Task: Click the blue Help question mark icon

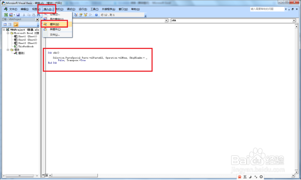Action: pos(96,15)
